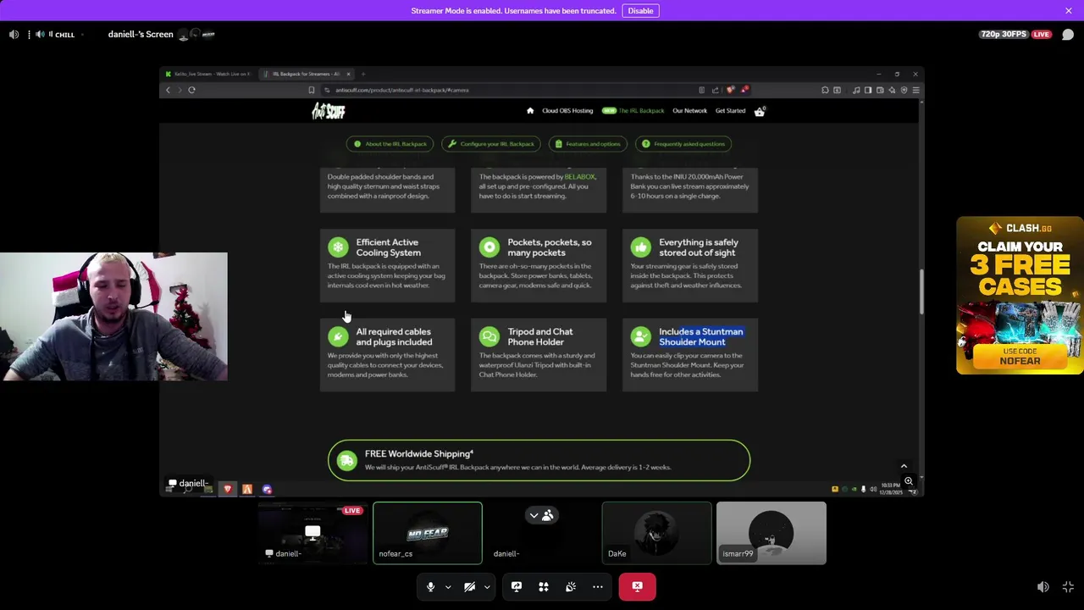This screenshot has width=1084, height=610.
Task: Open The IRL Backpack menu item
Action: pyautogui.click(x=633, y=111)
